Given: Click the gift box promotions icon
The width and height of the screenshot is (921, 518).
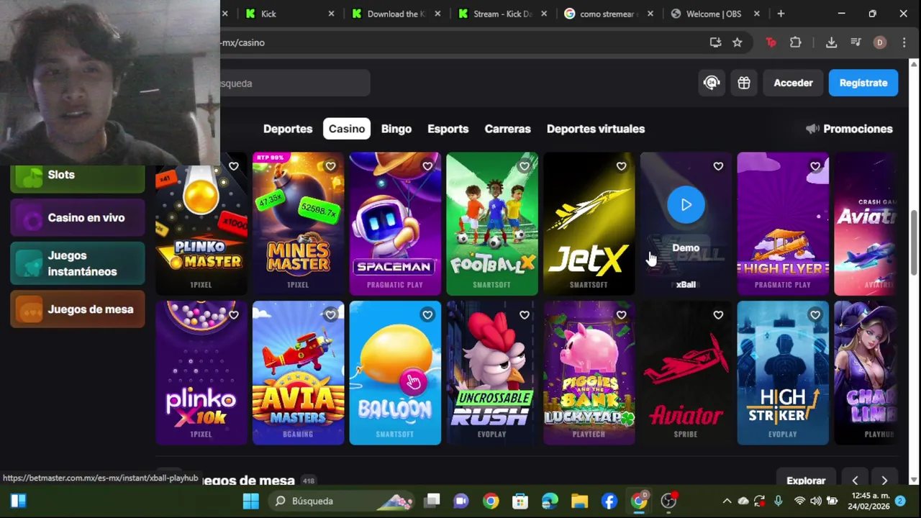Looking at the screenshot, I should (744, 83).
